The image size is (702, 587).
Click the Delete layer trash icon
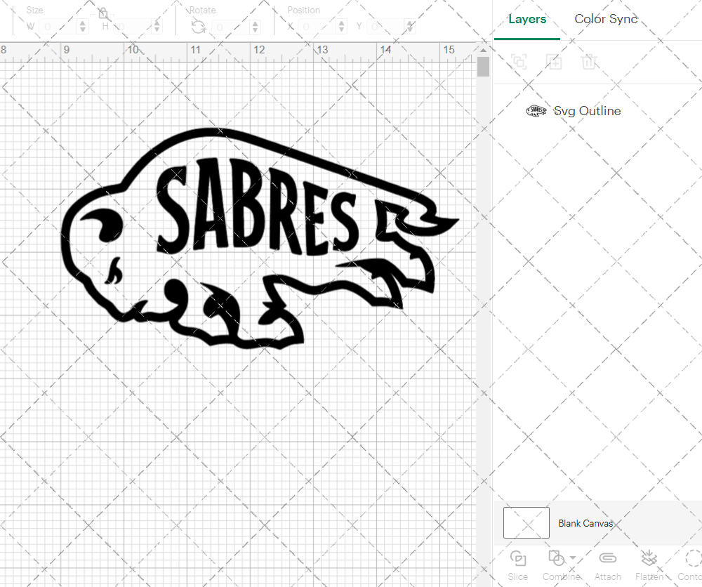click(589, 61)
